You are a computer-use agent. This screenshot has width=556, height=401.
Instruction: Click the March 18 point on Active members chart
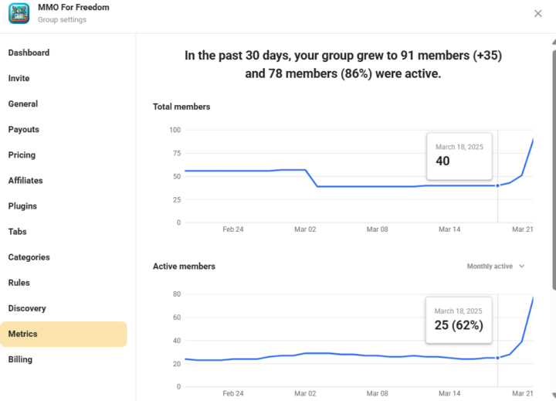tap(497, 358)
